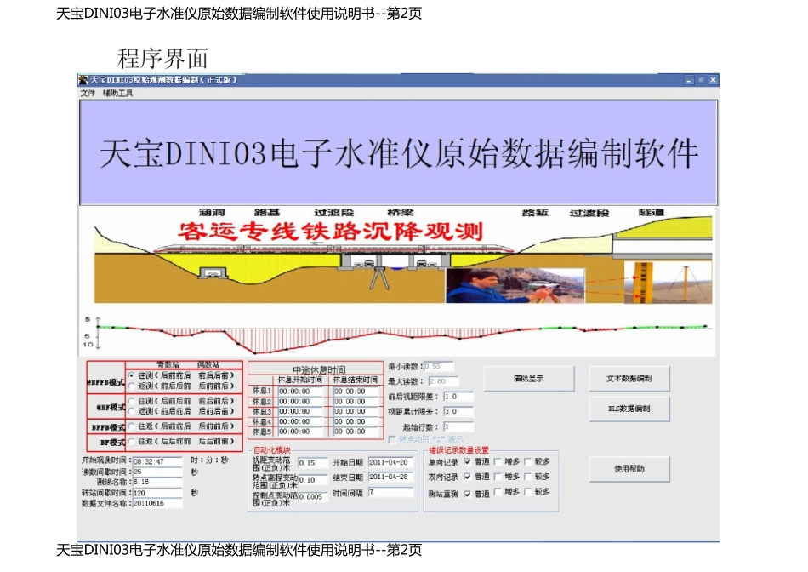Click the 错误记录数量设置 group label
The image size is (808, 572).
point(458,450)
